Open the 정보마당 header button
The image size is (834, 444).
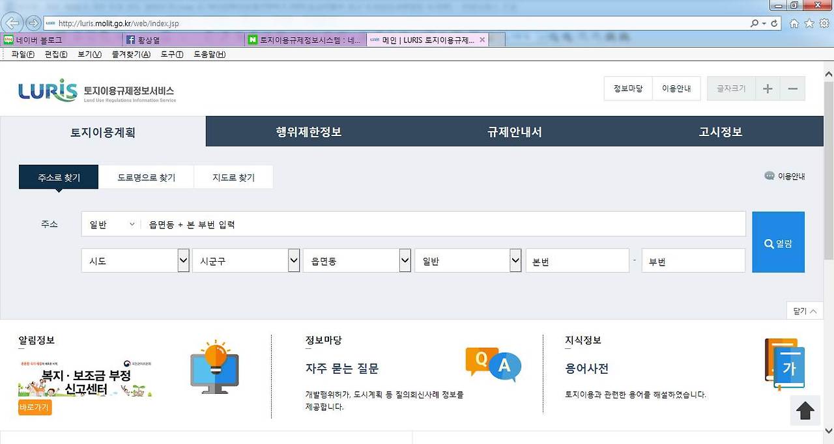[628, 89]
